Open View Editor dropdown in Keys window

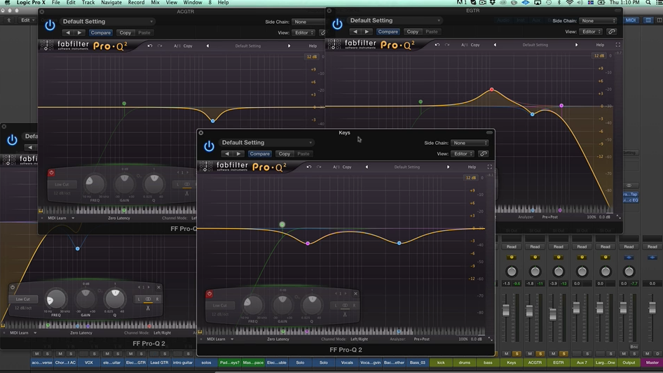tap(463, 154)
